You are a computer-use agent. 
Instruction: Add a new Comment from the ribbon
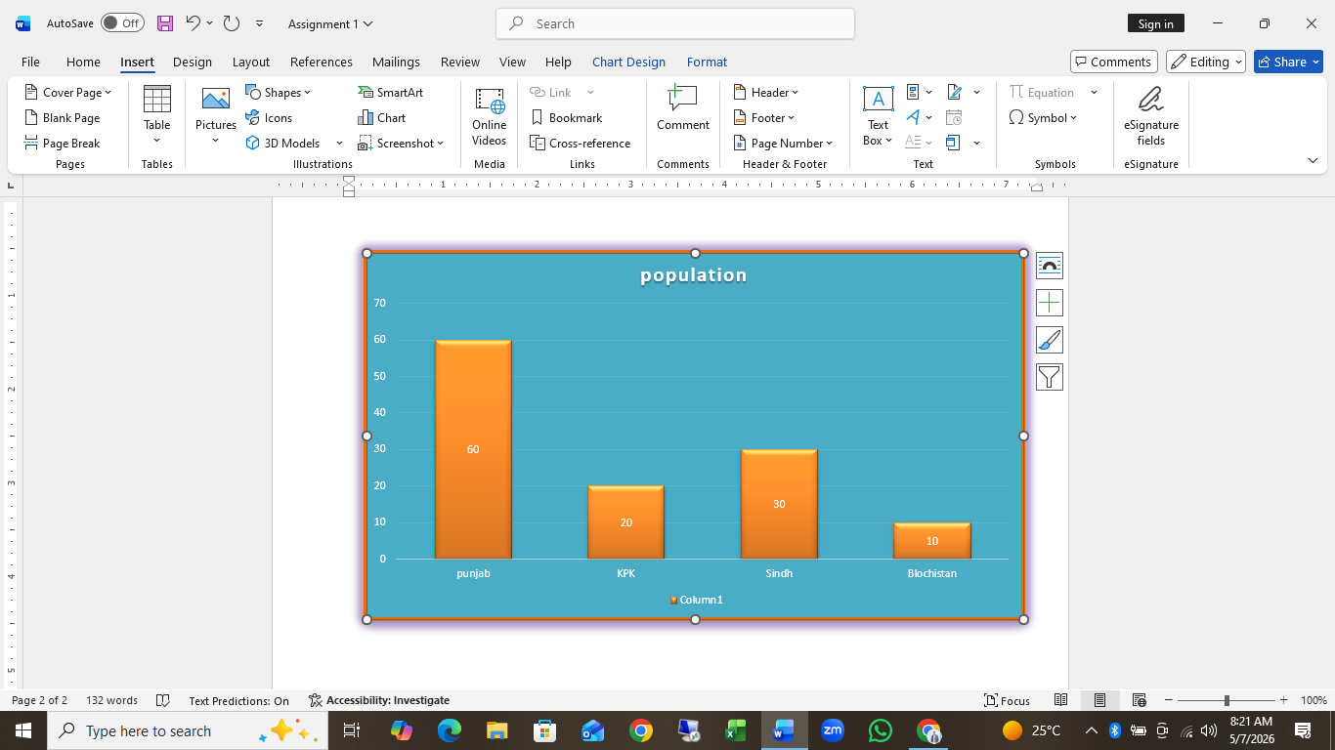click(683, 108)
